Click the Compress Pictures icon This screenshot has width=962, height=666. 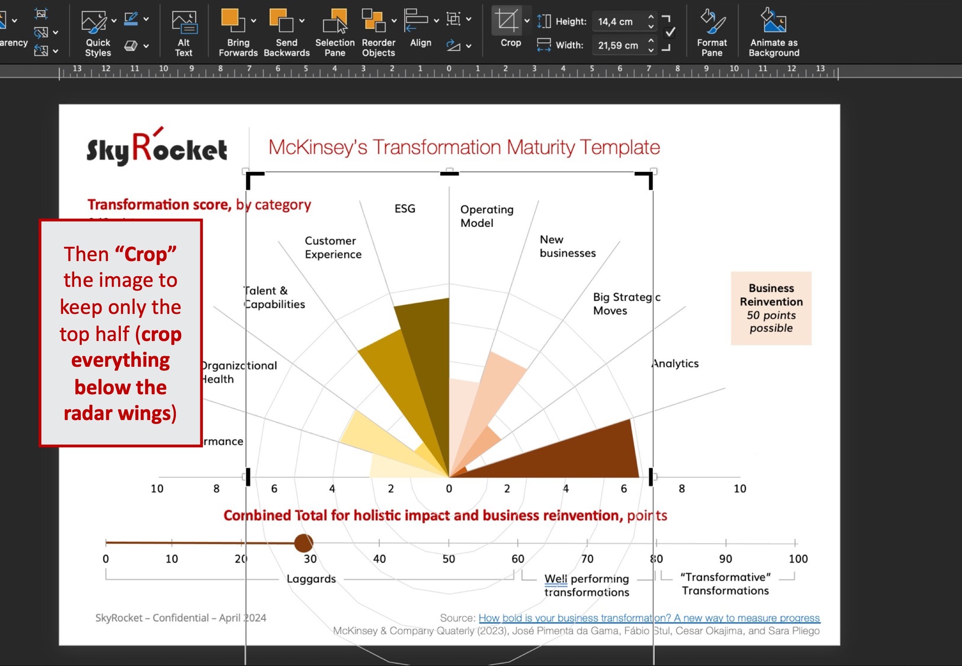41,14
